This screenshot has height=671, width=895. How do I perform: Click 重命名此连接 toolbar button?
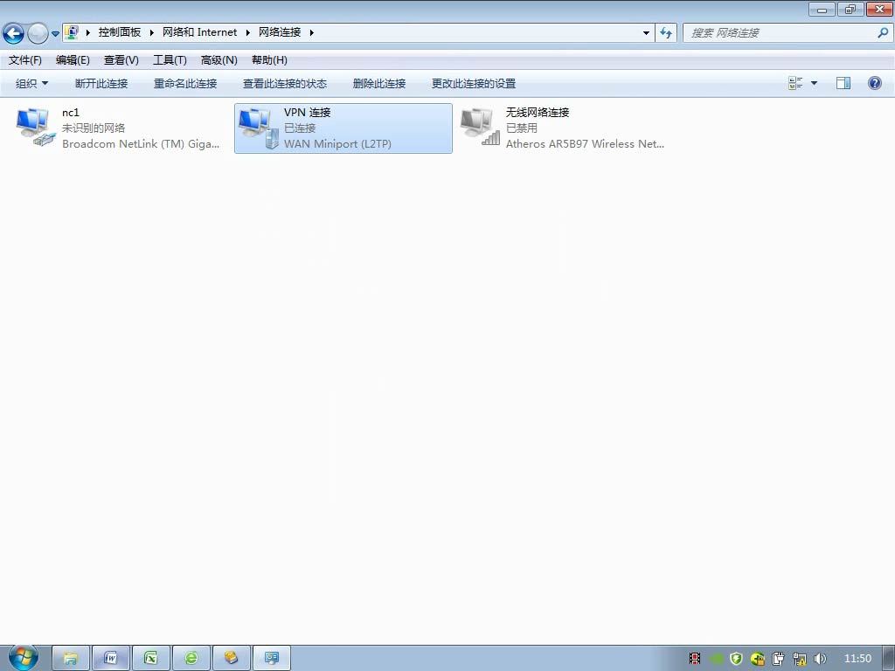185,84
